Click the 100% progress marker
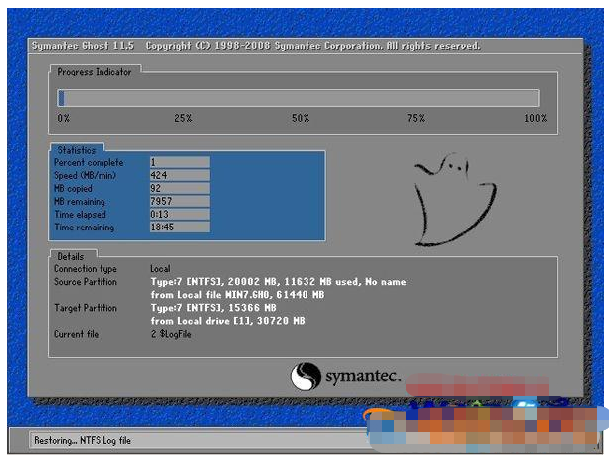The width and height of the screenshot is (615, 455). (x=535, y=118)
